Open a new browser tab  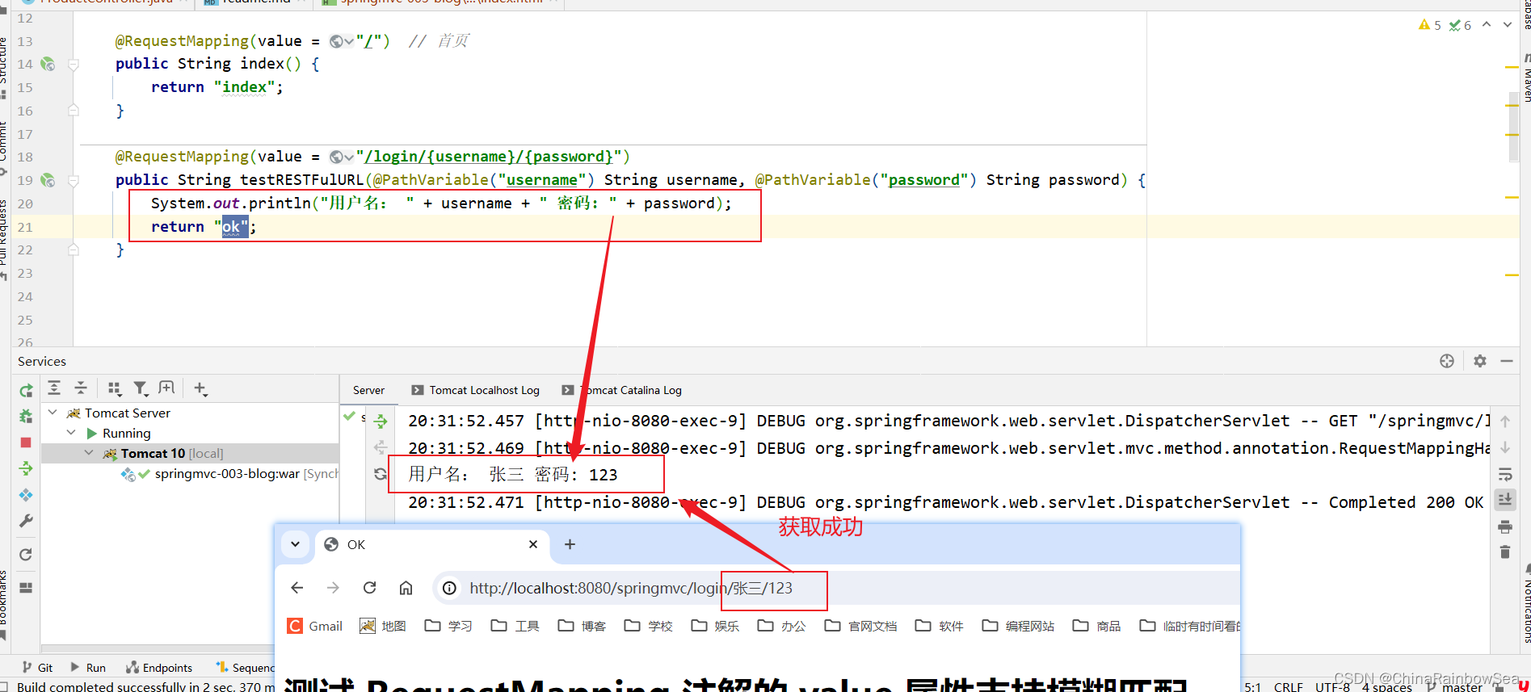pyautogui.click(x=570, y=544)
